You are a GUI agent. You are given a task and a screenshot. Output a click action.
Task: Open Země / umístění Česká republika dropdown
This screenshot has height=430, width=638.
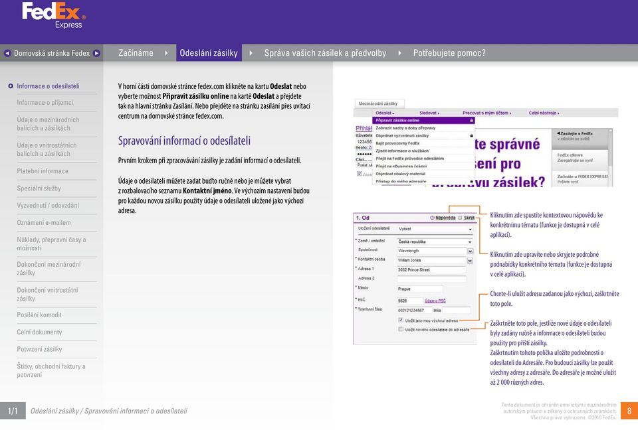pos(435,242)
